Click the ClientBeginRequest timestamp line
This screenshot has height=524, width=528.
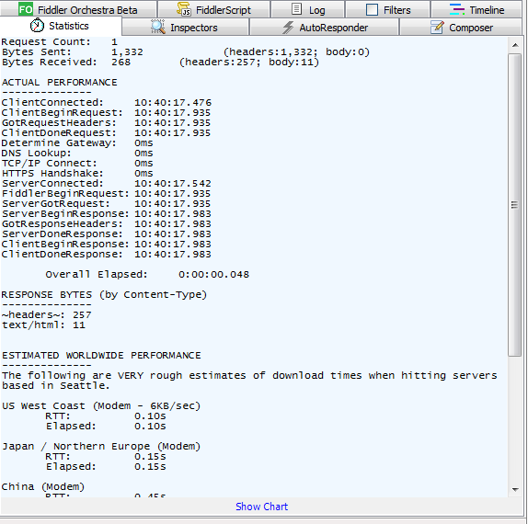point(107,113)
